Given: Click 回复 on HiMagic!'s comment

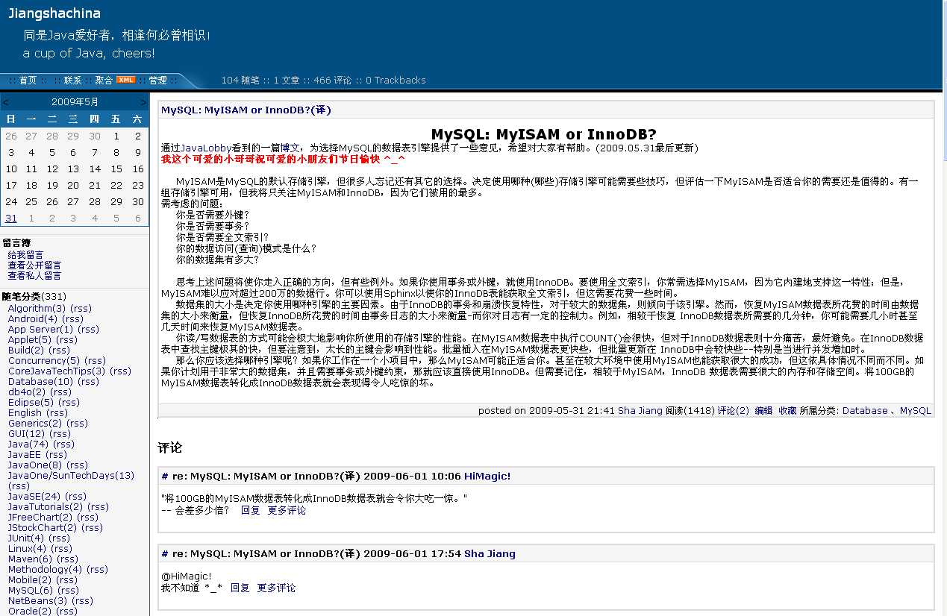Looking at the screenshot, I should click(250, 510).
